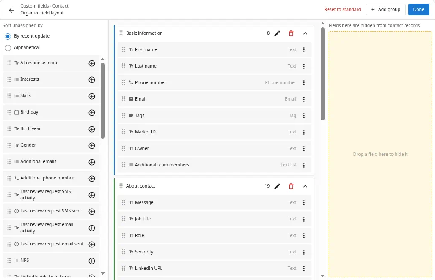Open options menu for Phone number
Screen dimensions: 435x280
coord(304,83)
